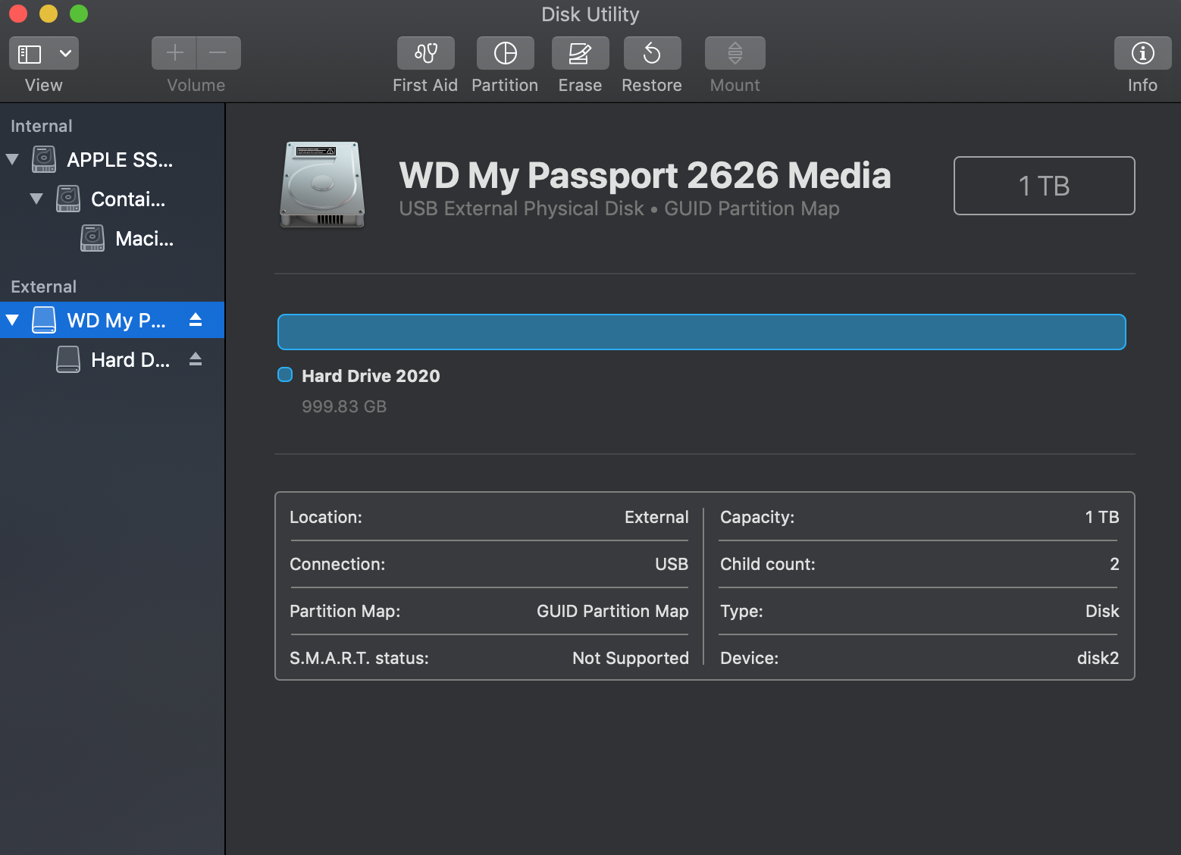
Task: Click the Erase toolbar icon
Action: coord(580,53)
